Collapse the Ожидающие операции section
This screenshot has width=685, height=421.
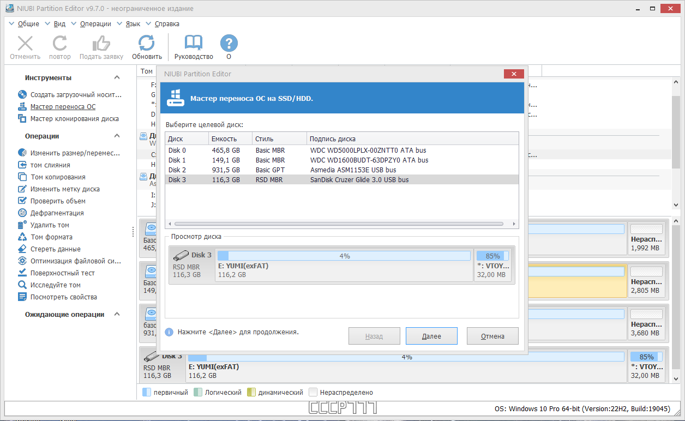[x=117, y=314]
